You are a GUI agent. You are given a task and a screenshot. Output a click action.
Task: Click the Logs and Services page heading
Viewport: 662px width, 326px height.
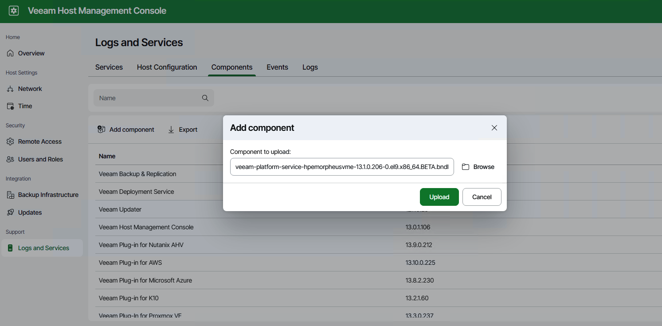pos(139,43)
